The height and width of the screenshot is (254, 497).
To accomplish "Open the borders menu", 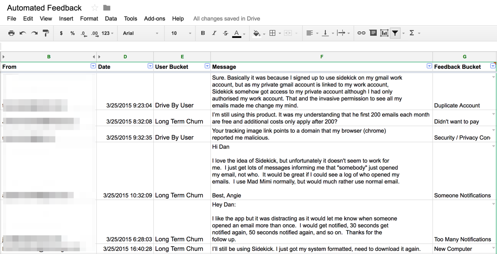I will (272, 33).
